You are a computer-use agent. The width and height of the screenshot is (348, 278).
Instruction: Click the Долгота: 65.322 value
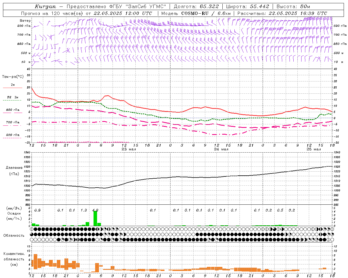[x=196, y=7]
